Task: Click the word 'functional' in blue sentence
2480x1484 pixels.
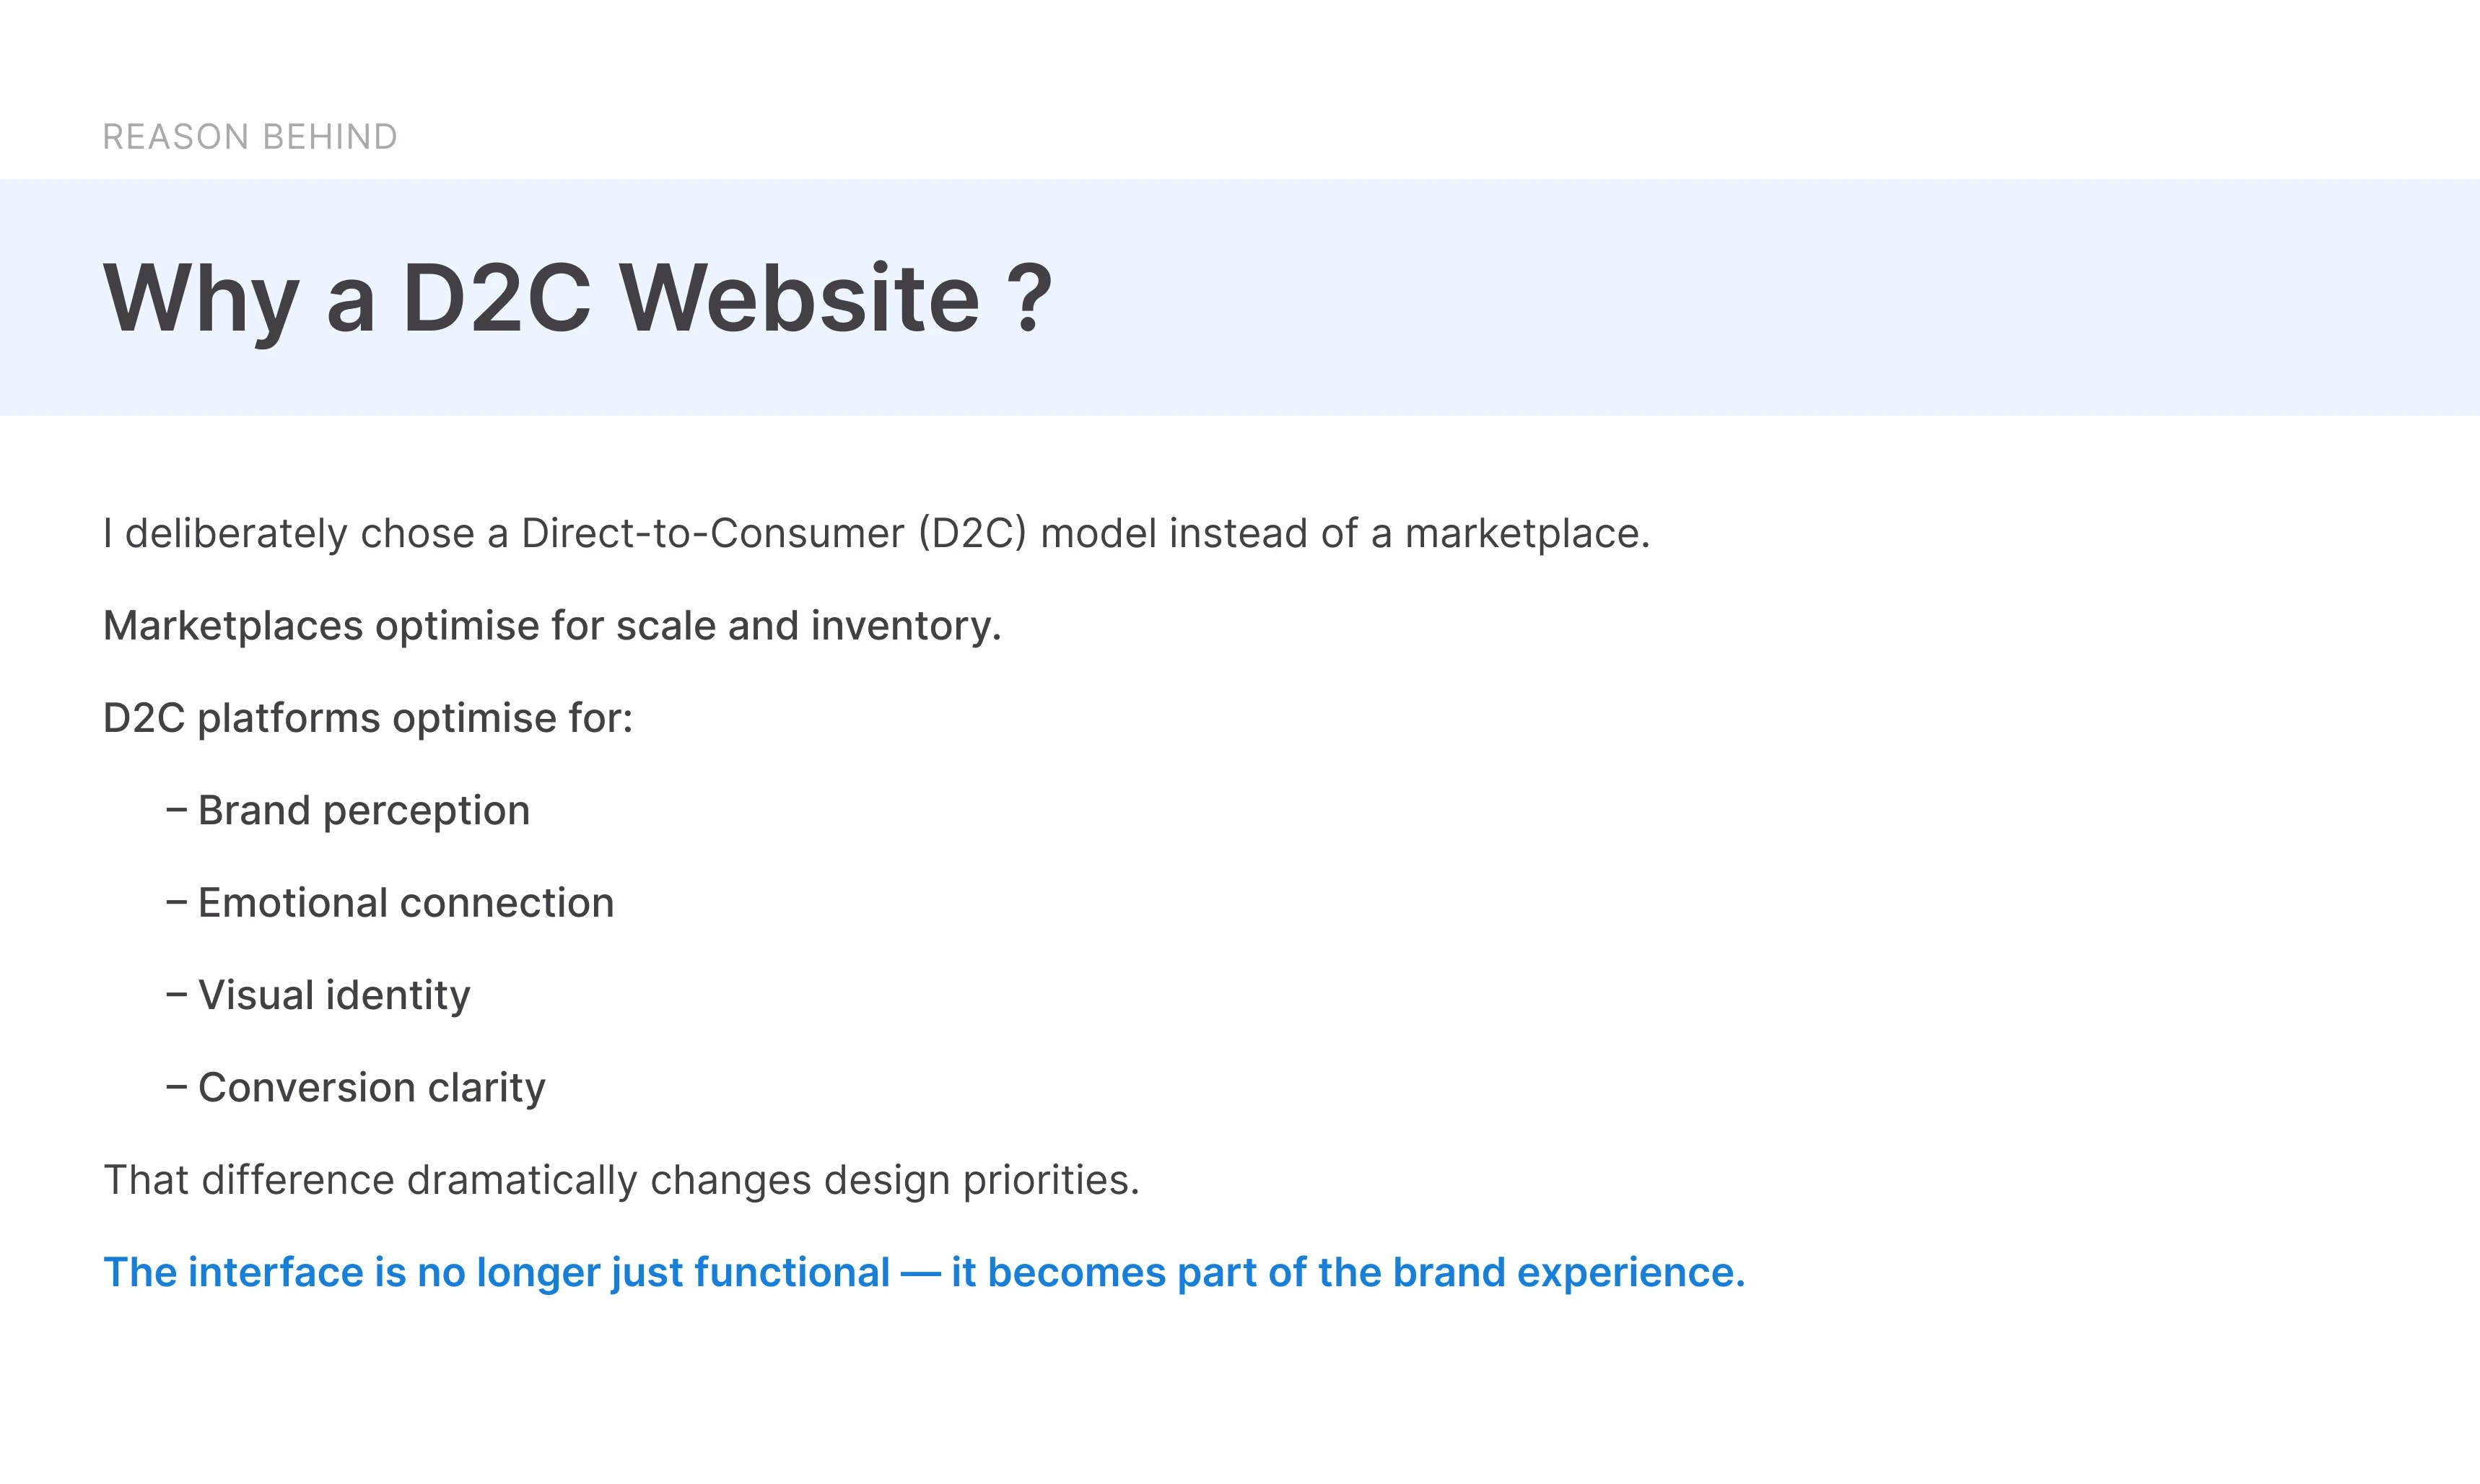Action: click(x=792, y=1273)
